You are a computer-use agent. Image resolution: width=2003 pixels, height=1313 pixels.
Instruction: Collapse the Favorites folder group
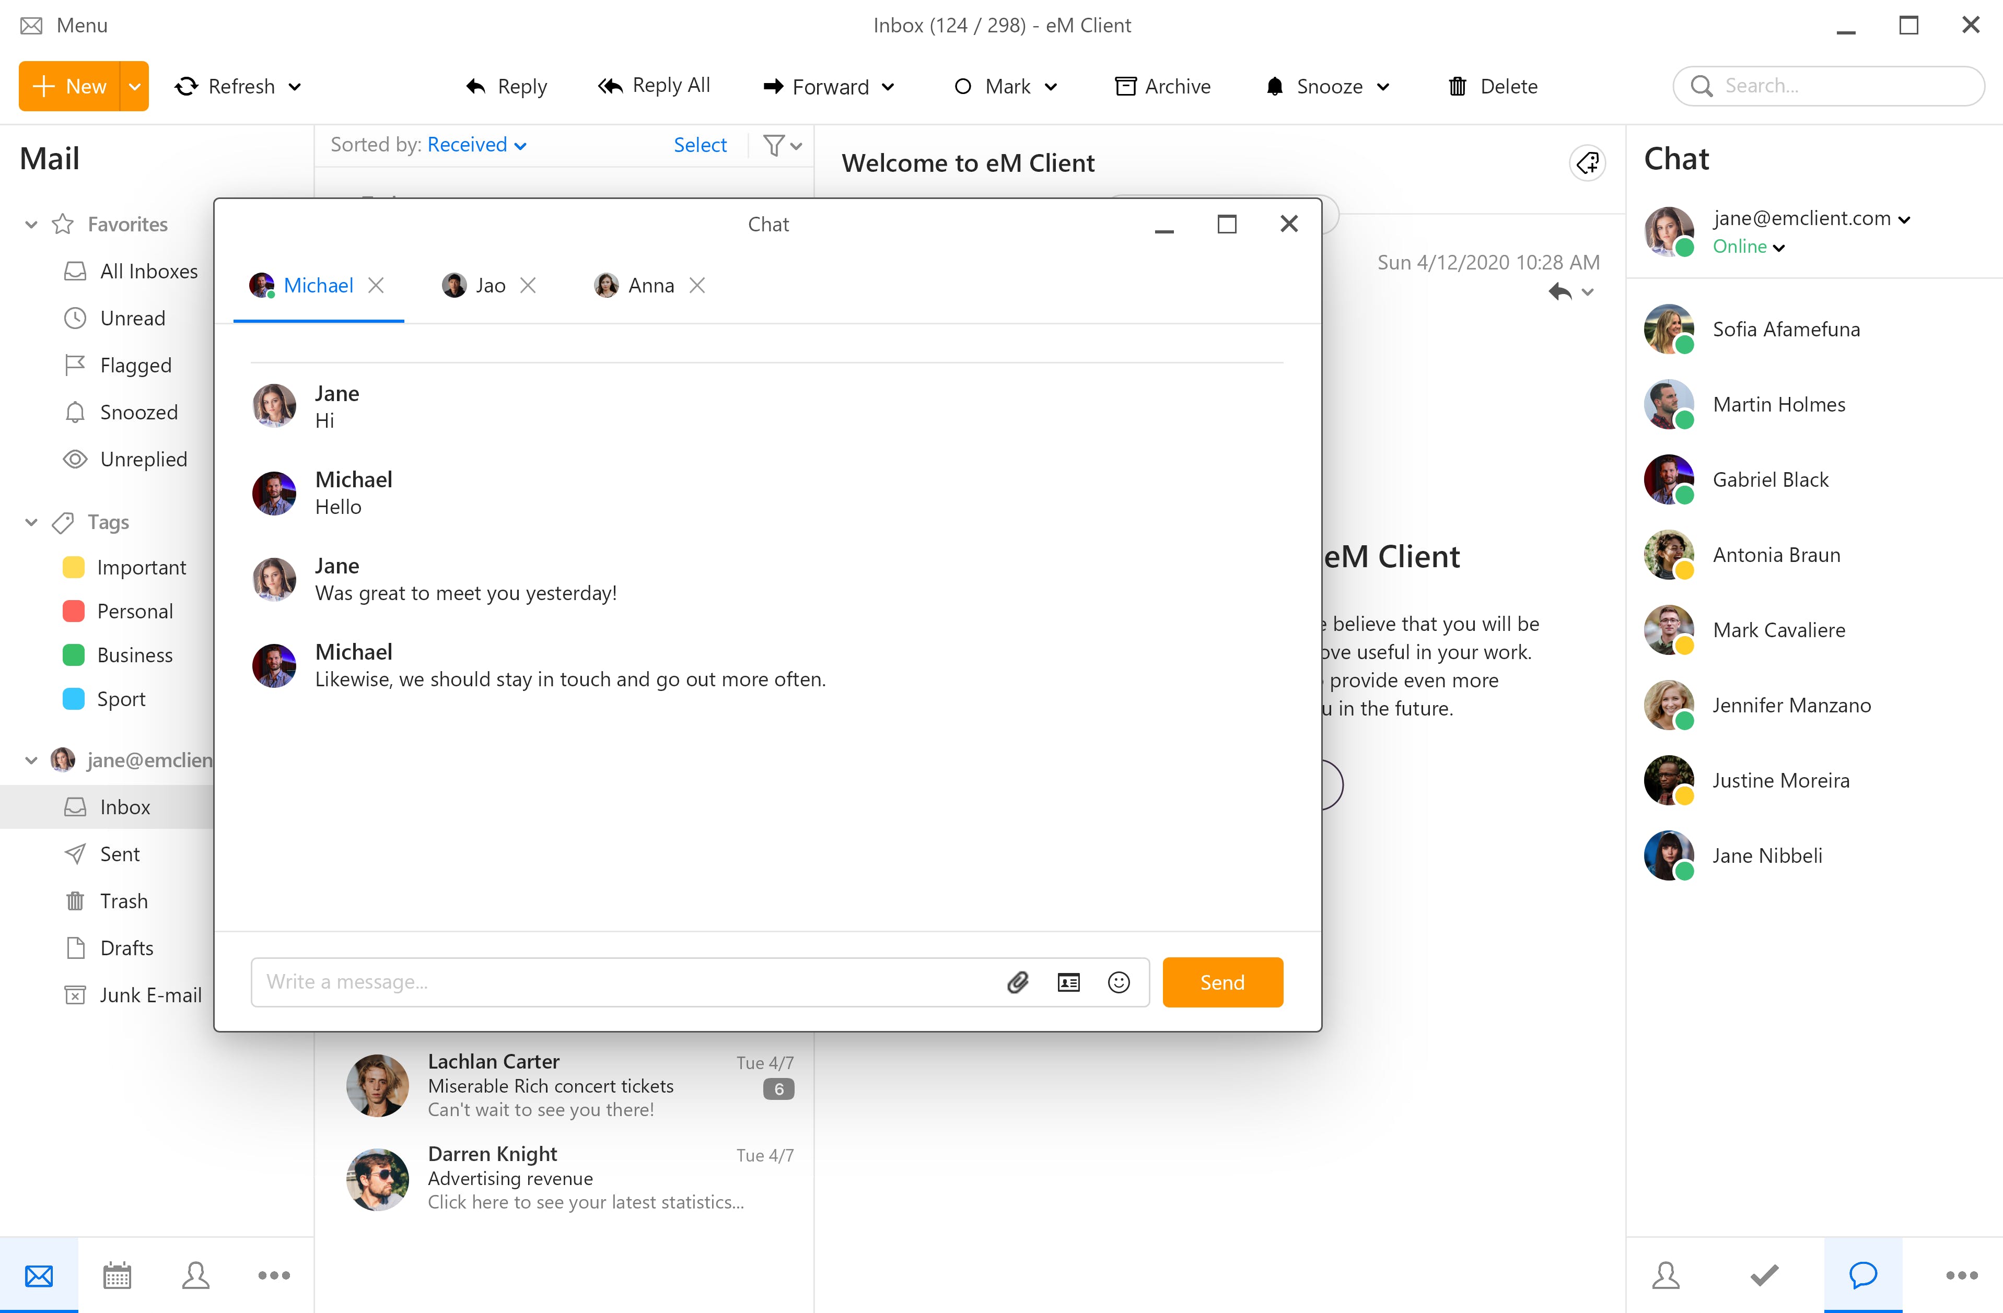click(x=31, y=225)
